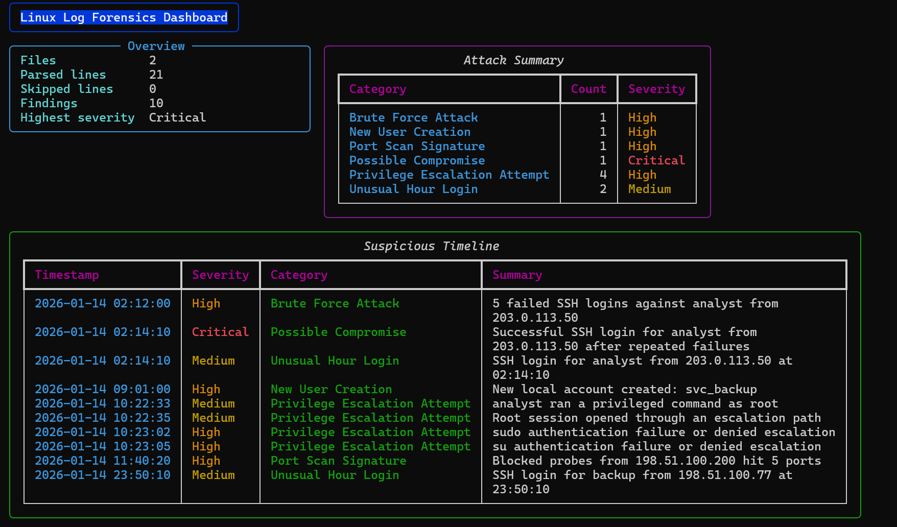This screenshot has height=527, width=897.
Task: Sort timeline by the Timestamp column
Action: point(67,275)
